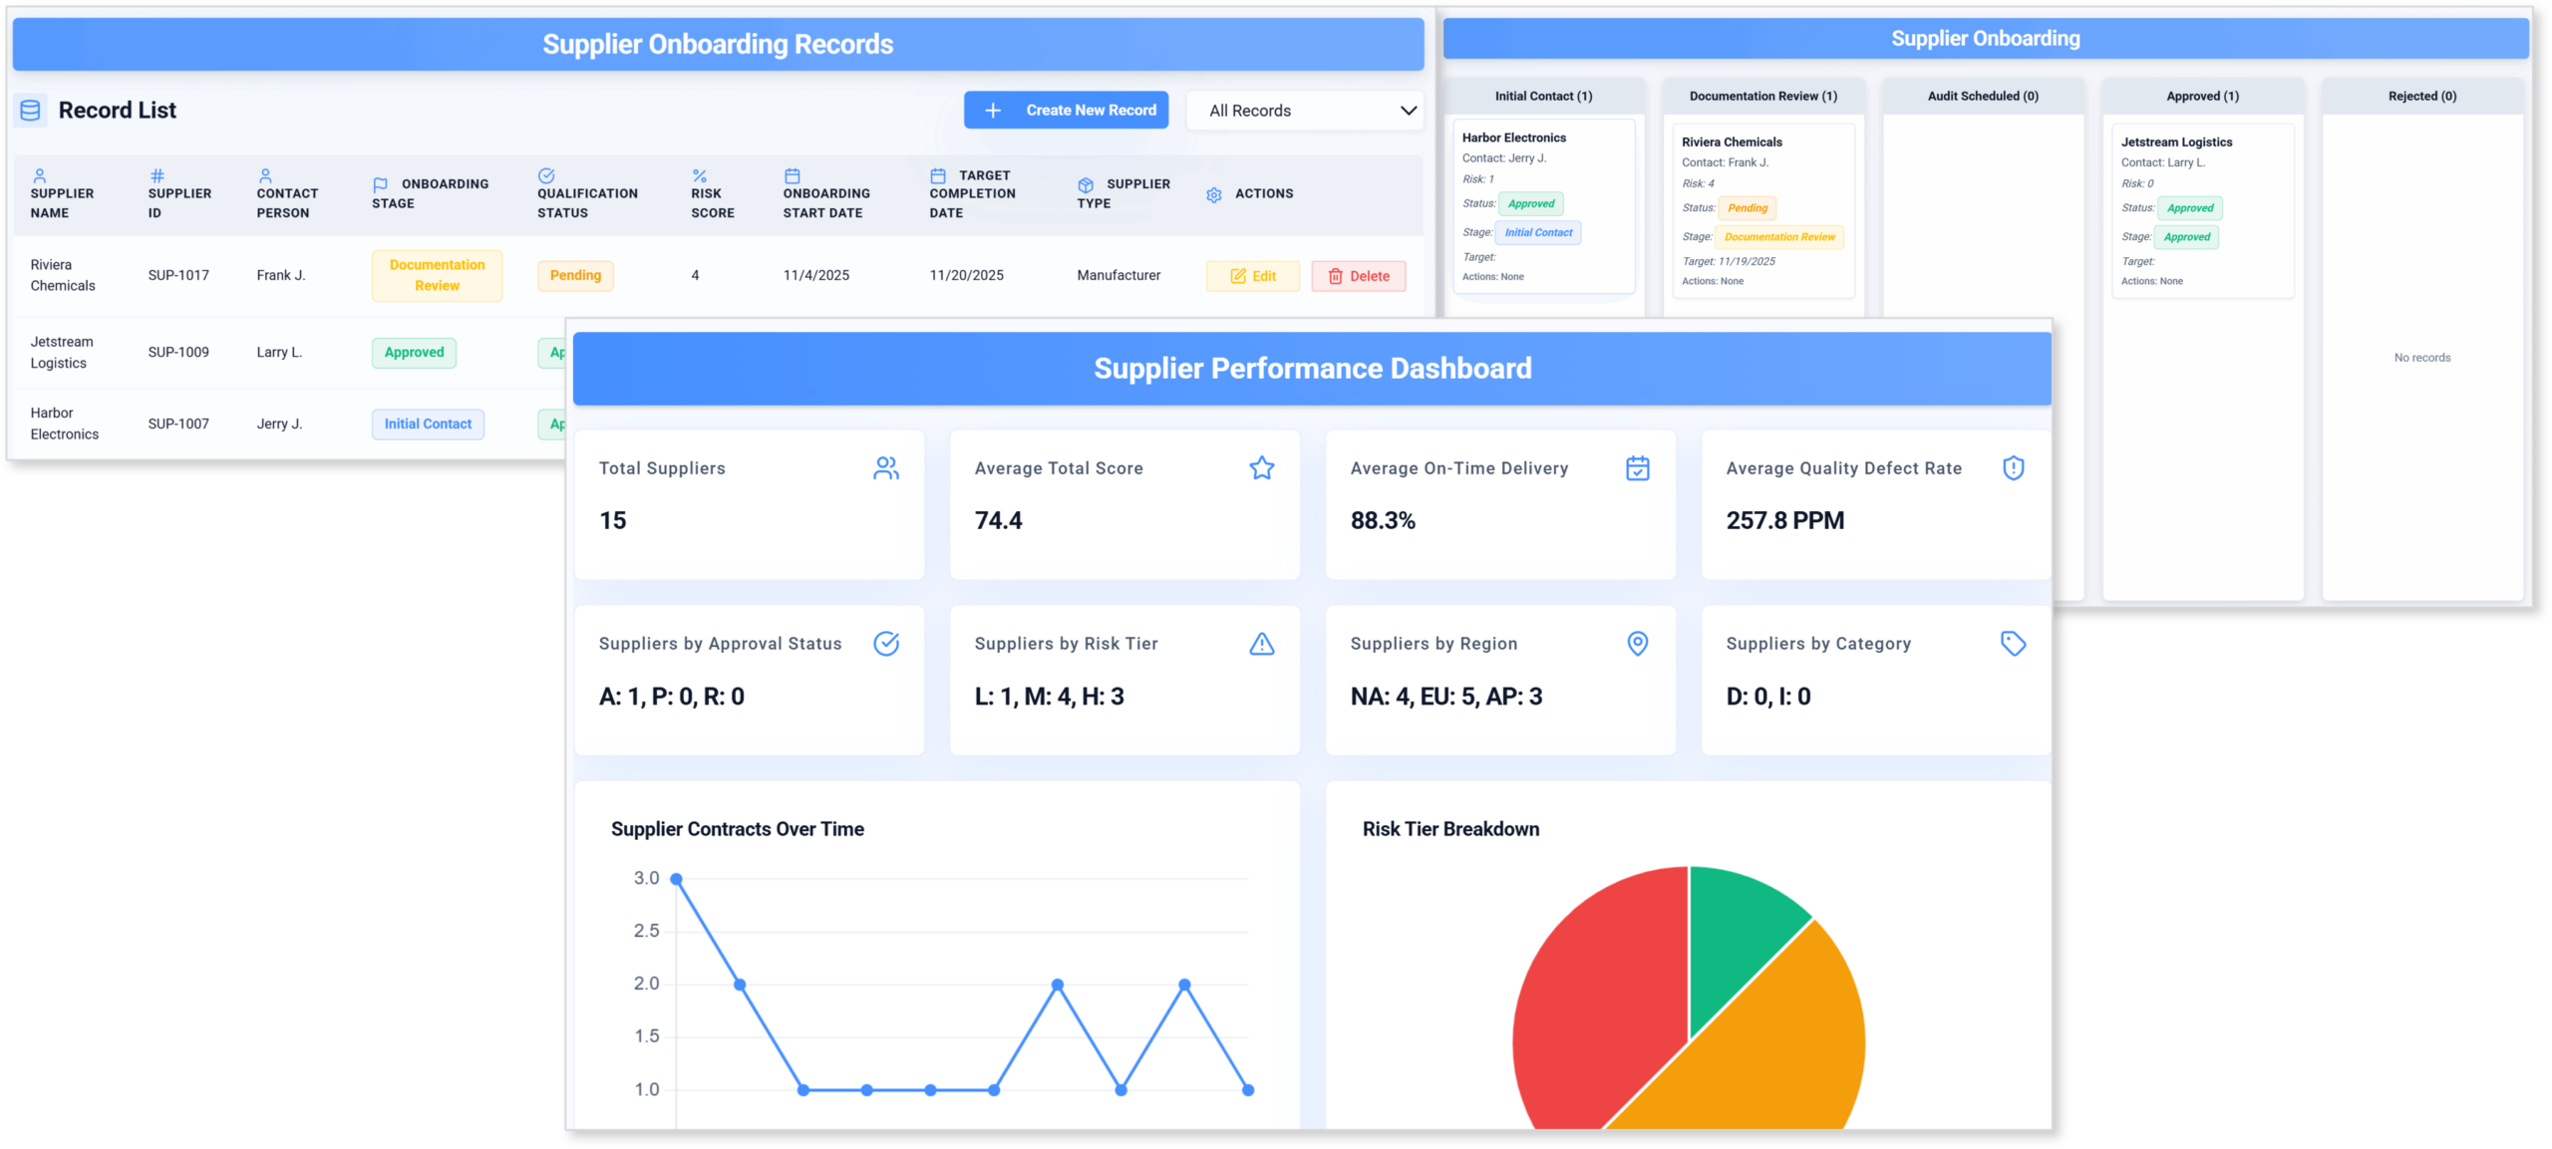Viewport: 2552px width, 1149px height.
Task: Click the Actions column gear icon
Action: (1214, 194)
